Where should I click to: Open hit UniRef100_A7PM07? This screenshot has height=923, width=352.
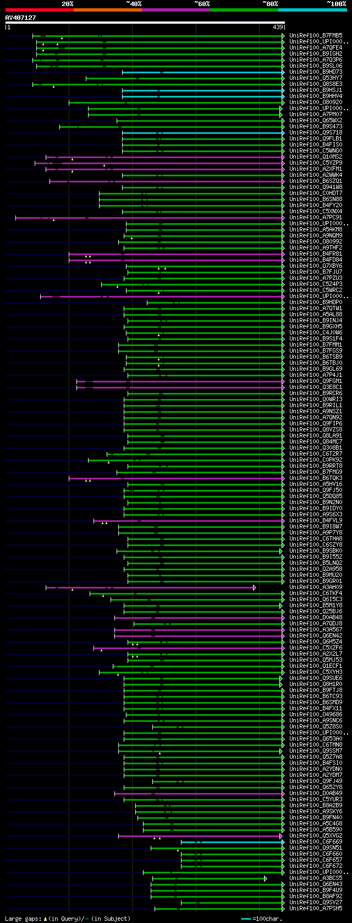coord(316,114)
